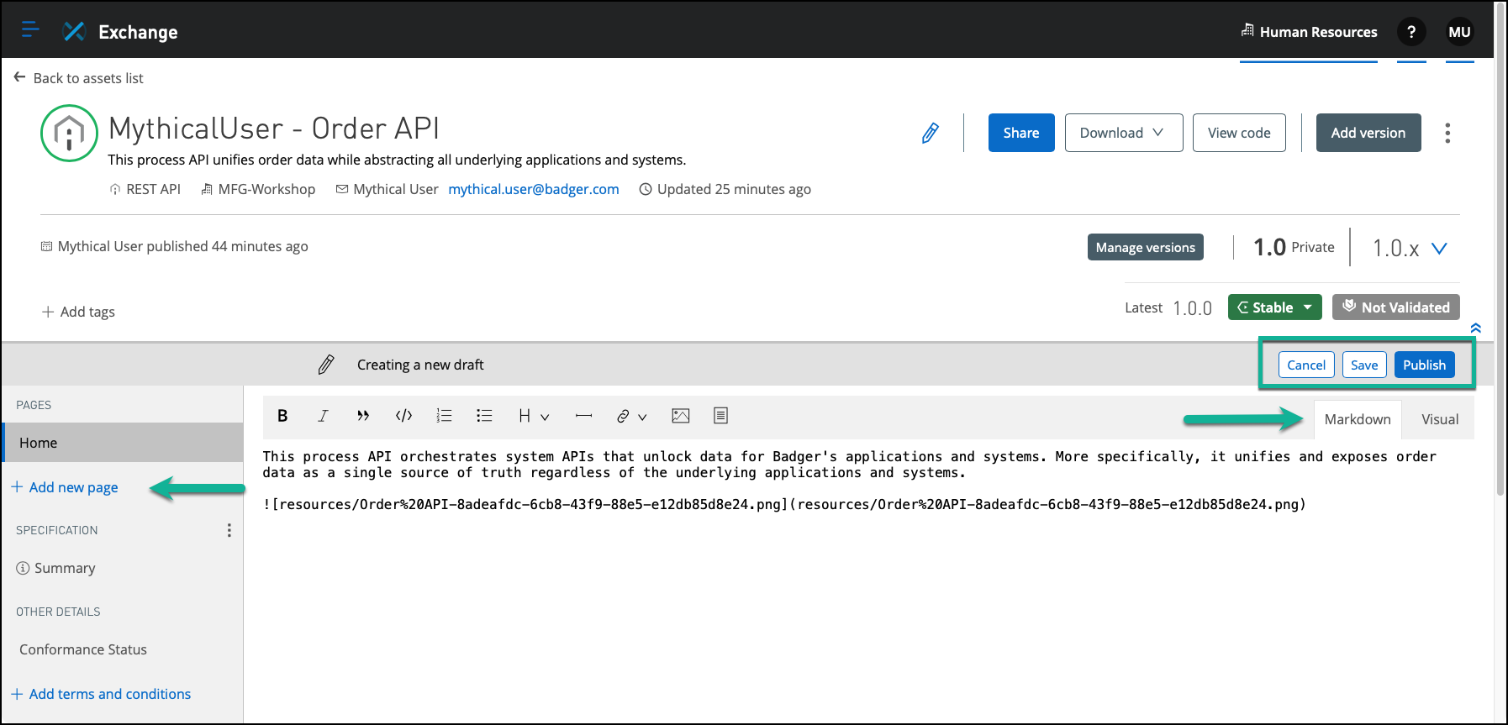Switch to the Visual tab
The width and height of the screenshot is (1508, 725).
click(1440, 419)
